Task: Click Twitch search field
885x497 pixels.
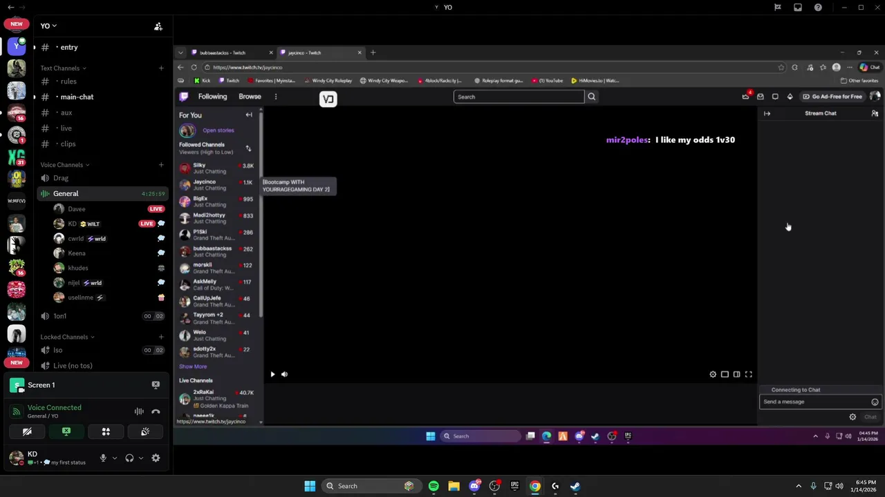Action: pyautogui.click(x=519, y=97)
